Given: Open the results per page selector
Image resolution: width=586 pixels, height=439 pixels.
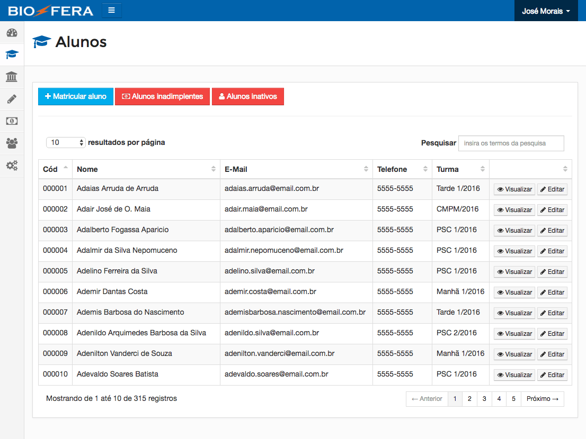Looking at the screenshot, I should [x=66, y=142].
